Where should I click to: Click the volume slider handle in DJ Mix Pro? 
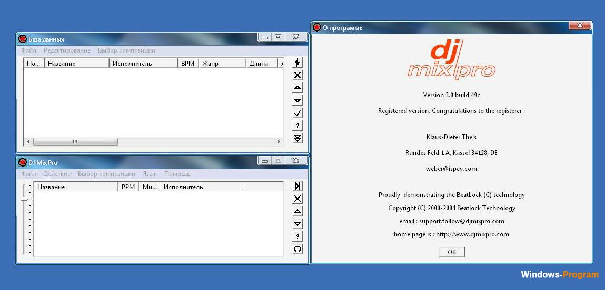click(25, 200)
